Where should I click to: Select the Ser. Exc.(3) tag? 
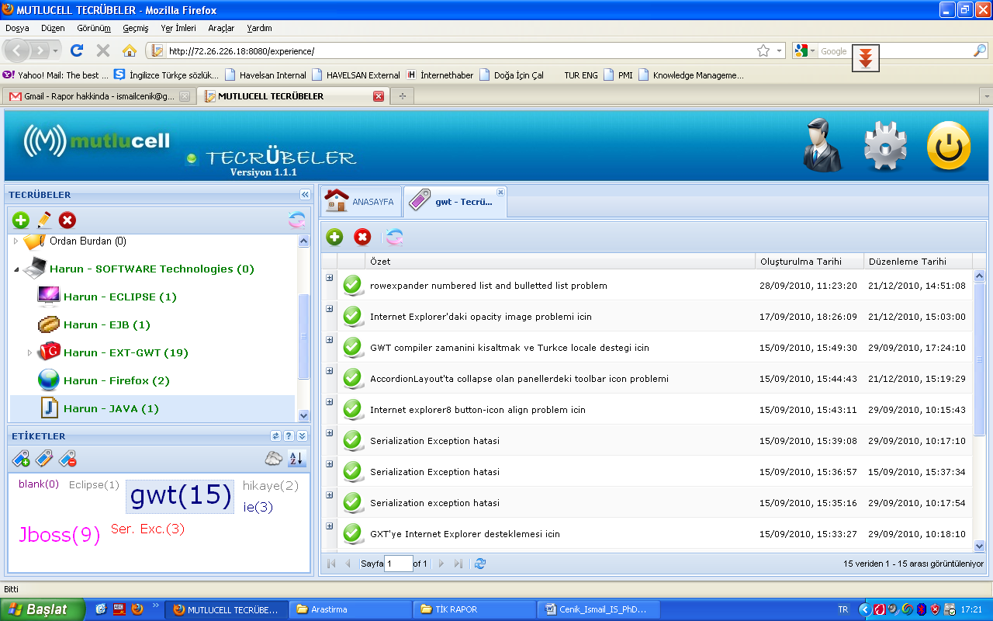pos(147,529)
